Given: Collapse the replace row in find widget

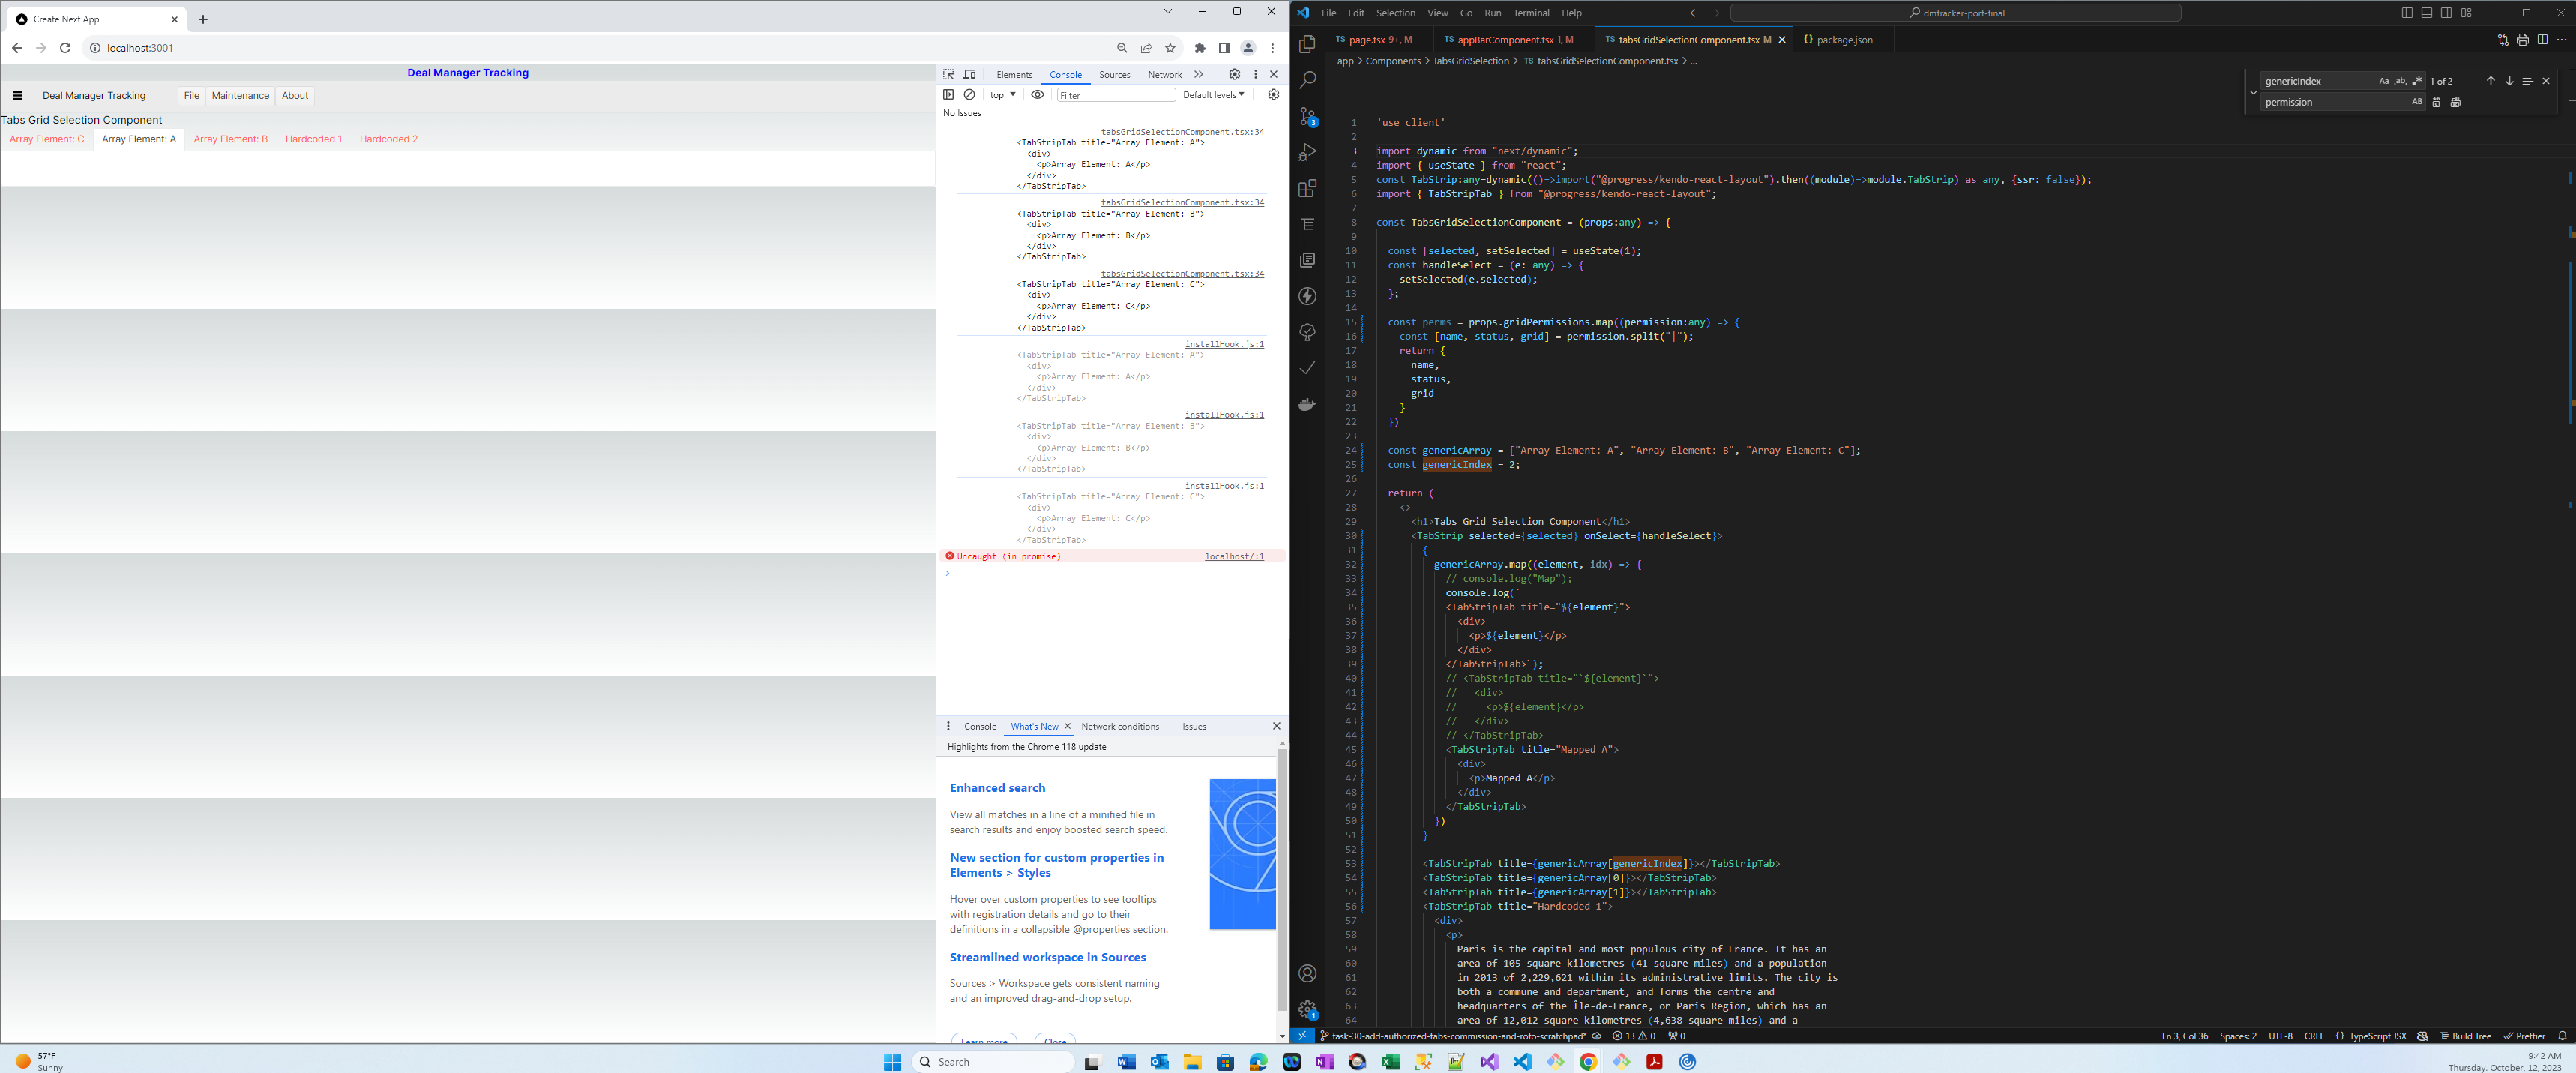Looking at the screenshot, I should [x=2253, y=92].
